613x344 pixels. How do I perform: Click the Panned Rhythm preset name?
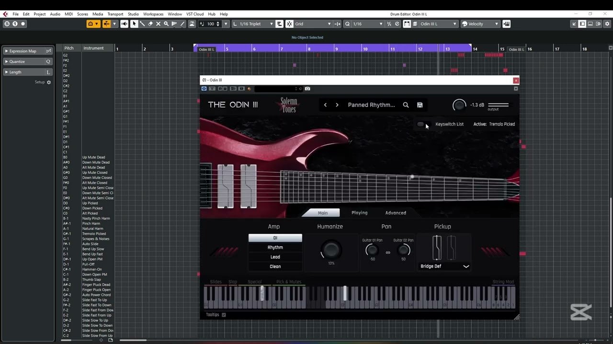pyautogui.click(x=372, y=105)
